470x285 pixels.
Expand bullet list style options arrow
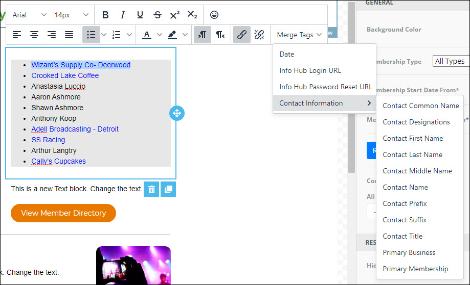pyautogui.click(x=104, y=35)
